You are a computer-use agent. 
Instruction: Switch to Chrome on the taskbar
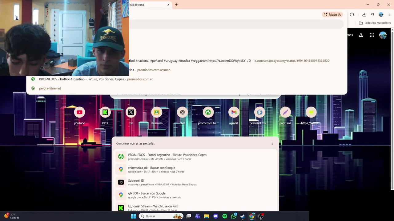[252, 216]
